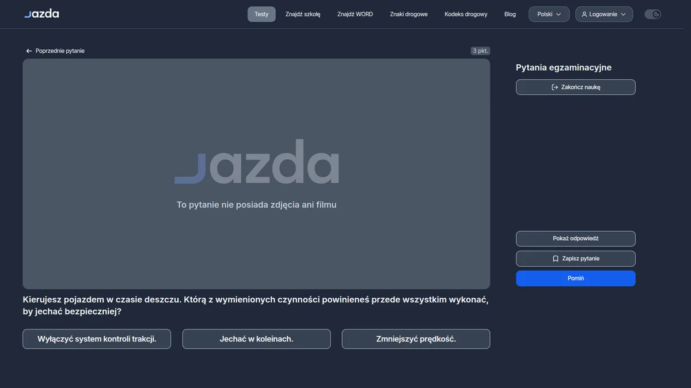This screenshot has width=691, height=388.
Task: Click the exit icon in Zakończ naukę
Action: [x=555, y=87]
